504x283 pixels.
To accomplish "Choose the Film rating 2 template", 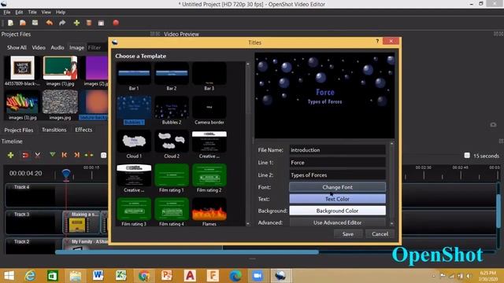I will click(x=209, y=178).
